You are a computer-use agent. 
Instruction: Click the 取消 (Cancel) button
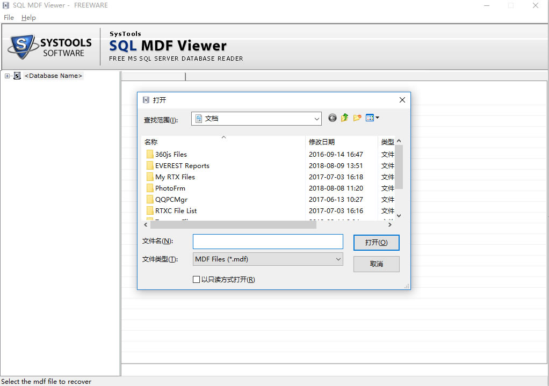click(x=376, y=264)
